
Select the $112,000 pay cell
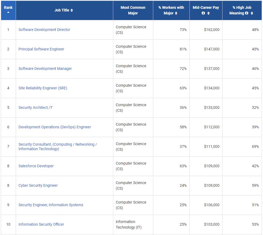click(206, 127)
